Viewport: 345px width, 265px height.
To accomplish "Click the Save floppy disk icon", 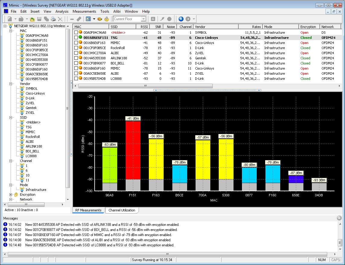I will coord(39,19).
